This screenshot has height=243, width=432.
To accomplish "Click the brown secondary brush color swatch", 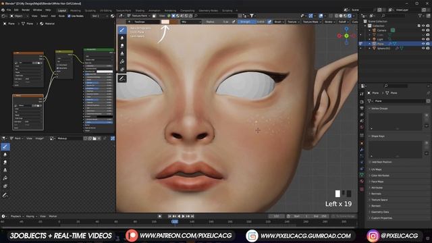I will pyautogui.click(x=174, y=22).
